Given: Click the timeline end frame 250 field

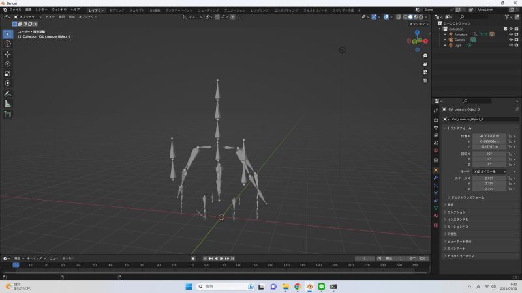Looking at the screenshot, I should click(x=418, y=258).
